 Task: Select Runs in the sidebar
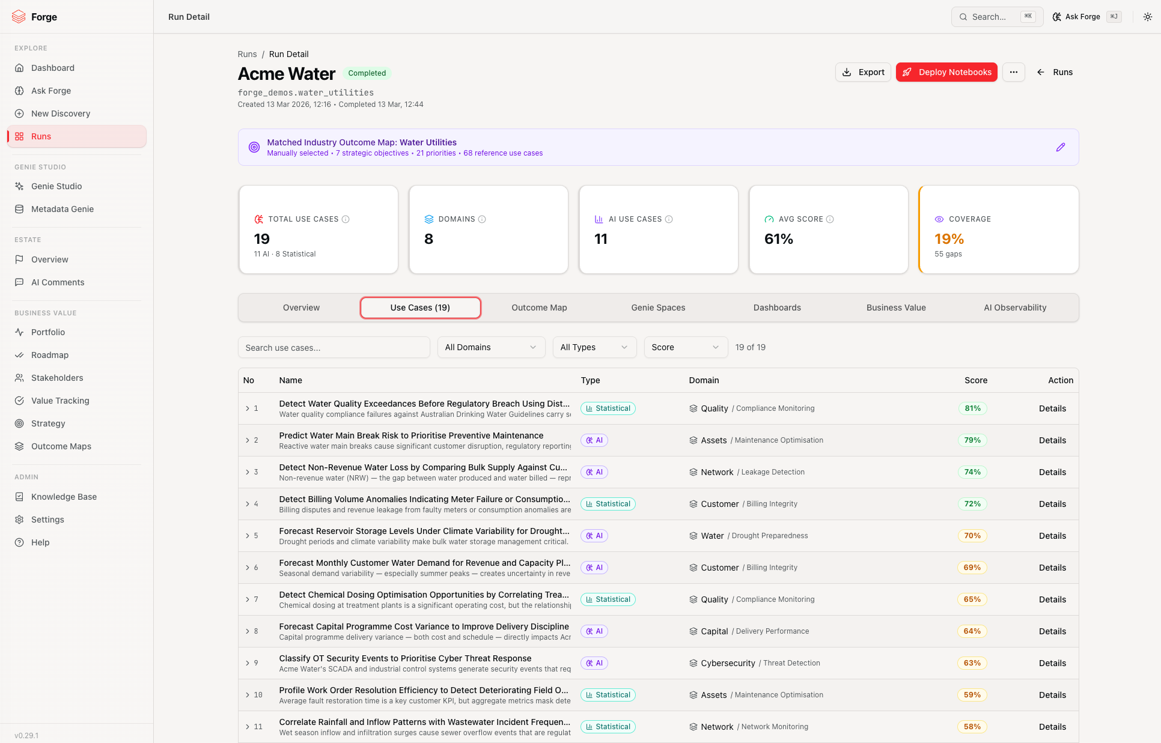[77, 136]
